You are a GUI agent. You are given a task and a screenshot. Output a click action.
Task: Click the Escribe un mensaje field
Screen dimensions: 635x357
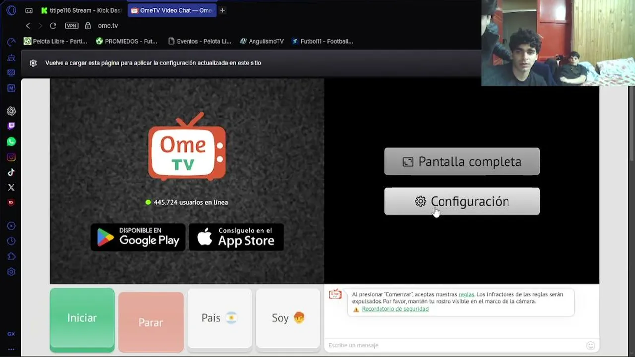coord(455,345)
